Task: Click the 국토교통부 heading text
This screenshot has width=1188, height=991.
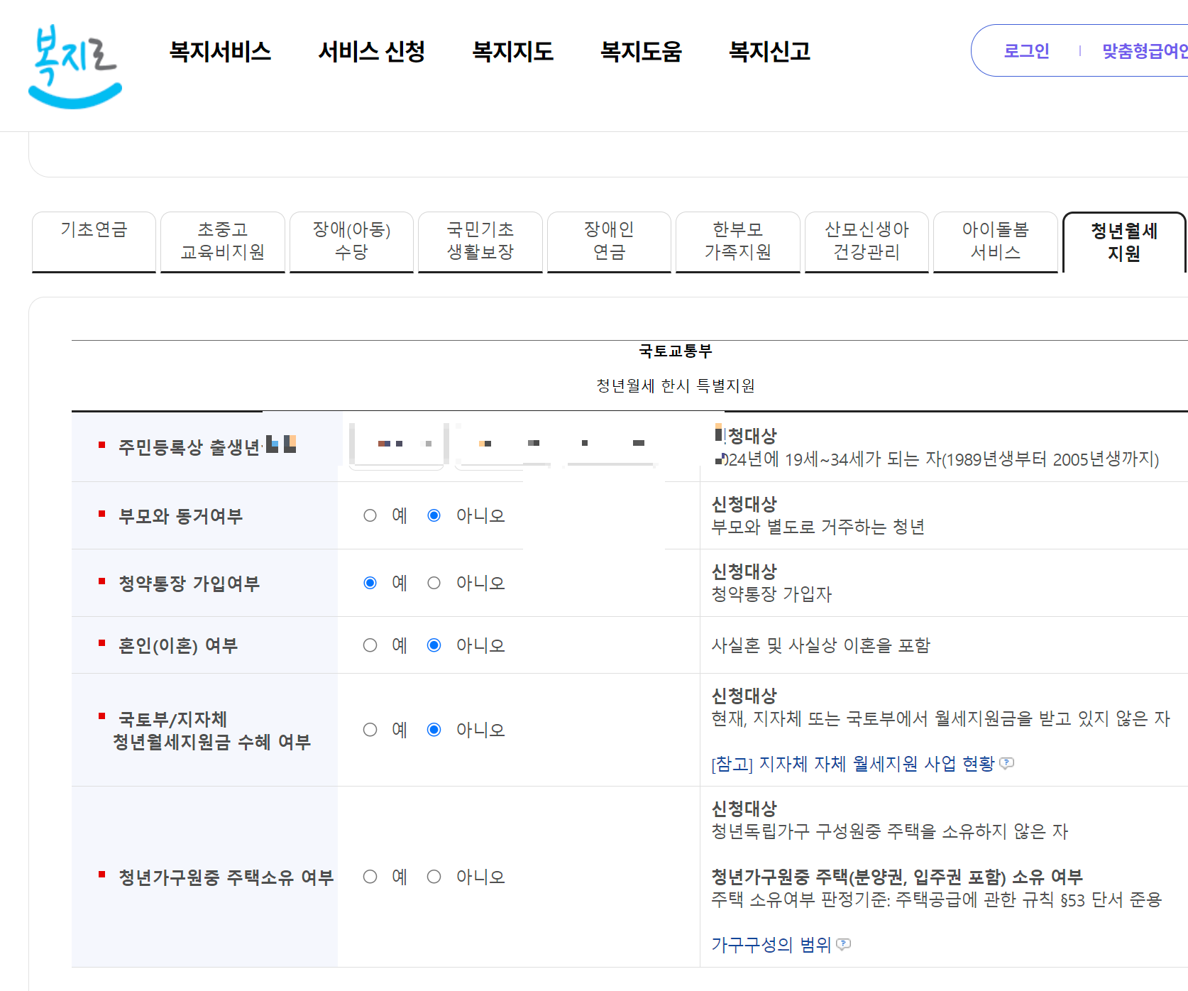Action: [x=676, y=351]
